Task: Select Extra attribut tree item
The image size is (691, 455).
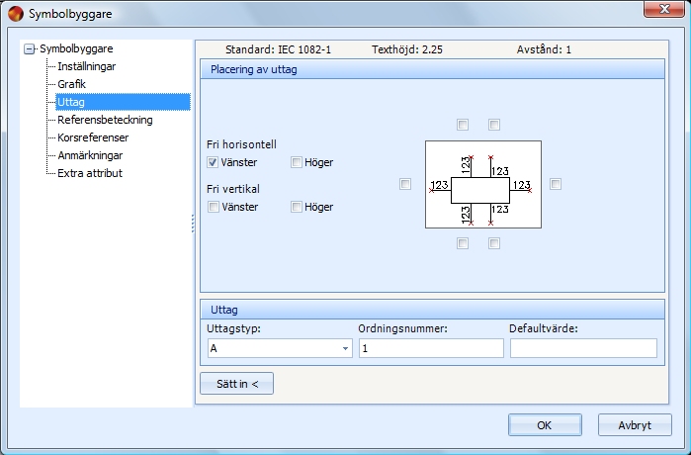Action: coord(90,173)
